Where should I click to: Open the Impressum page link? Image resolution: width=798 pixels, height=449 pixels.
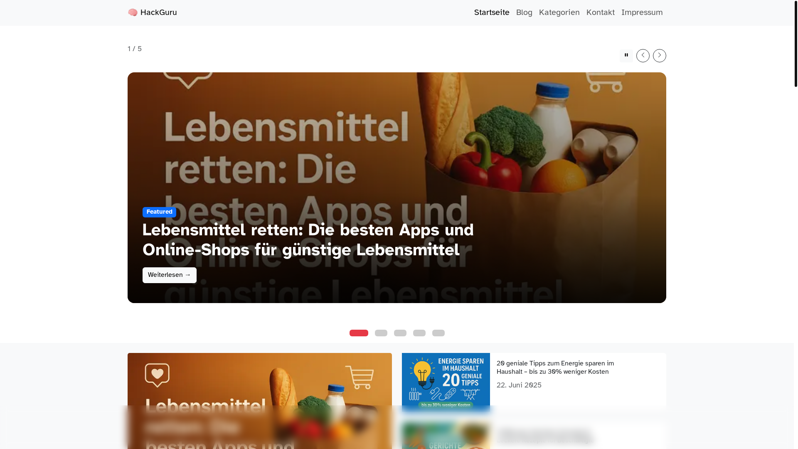642,12
